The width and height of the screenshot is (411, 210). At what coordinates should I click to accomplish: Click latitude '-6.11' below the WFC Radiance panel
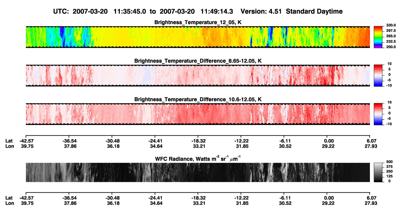click(x=285, y=198)
